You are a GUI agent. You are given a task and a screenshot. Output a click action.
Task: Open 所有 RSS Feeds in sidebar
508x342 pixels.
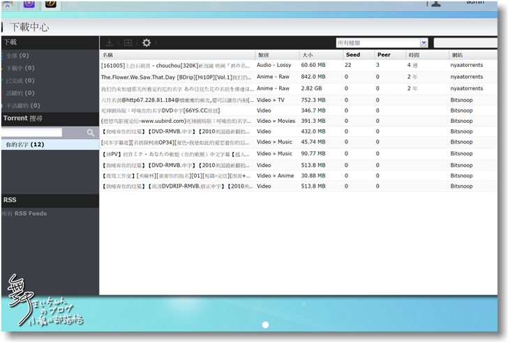(24, 214)
